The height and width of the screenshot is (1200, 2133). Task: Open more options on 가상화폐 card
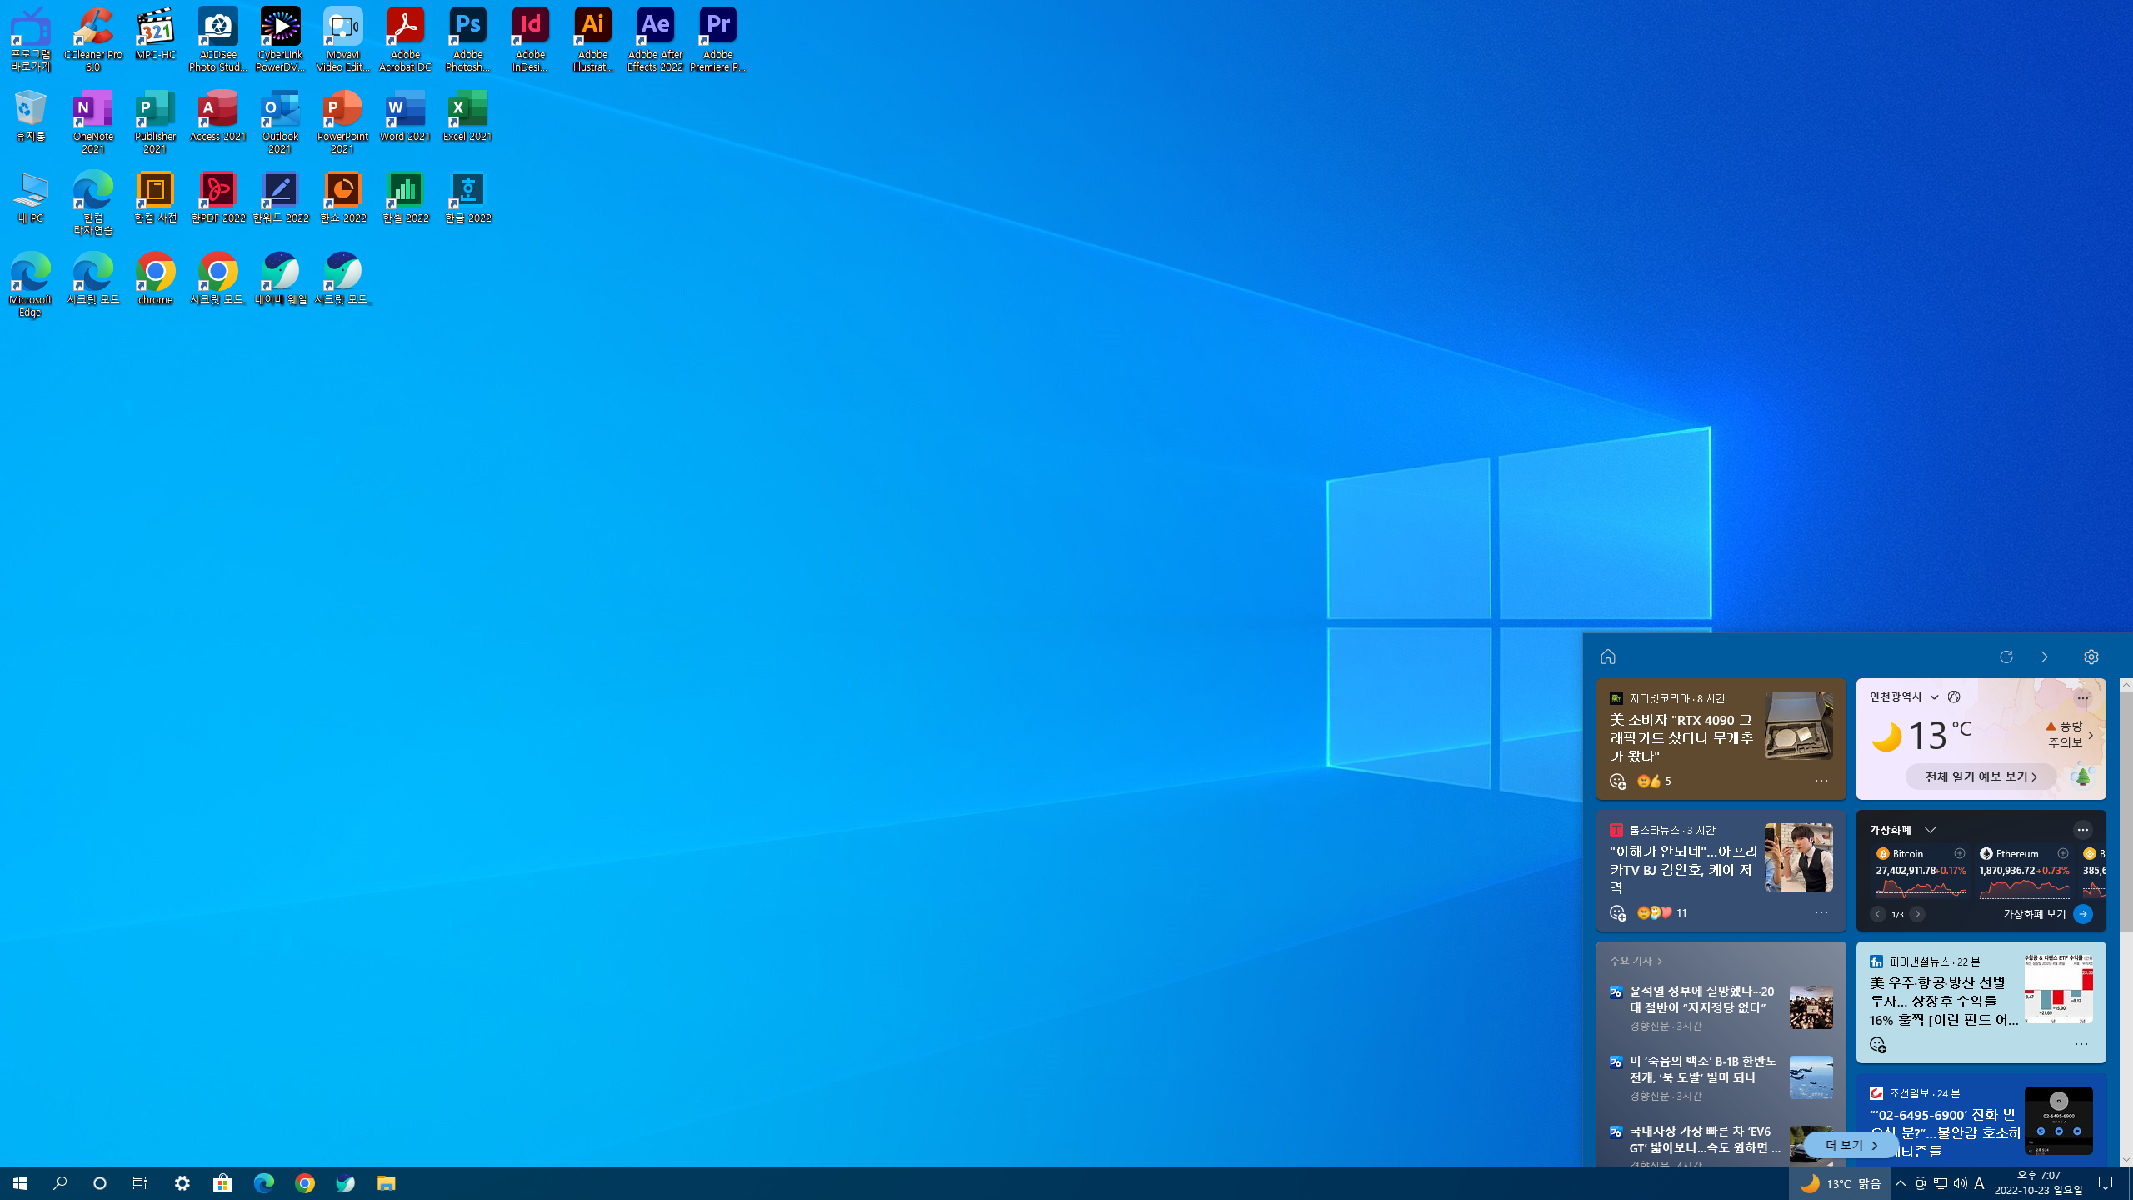(x=2082, y=830)
